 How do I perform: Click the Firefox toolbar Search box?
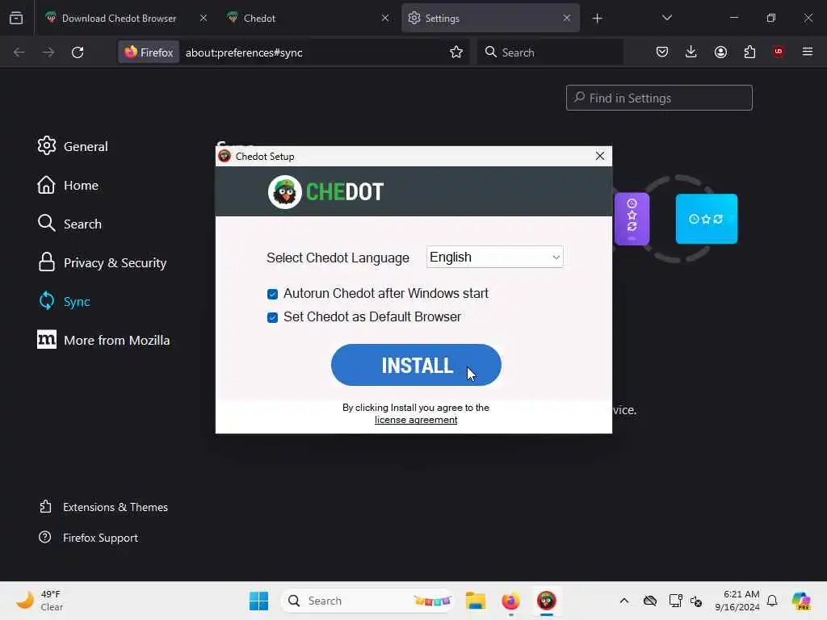point(550,52)
